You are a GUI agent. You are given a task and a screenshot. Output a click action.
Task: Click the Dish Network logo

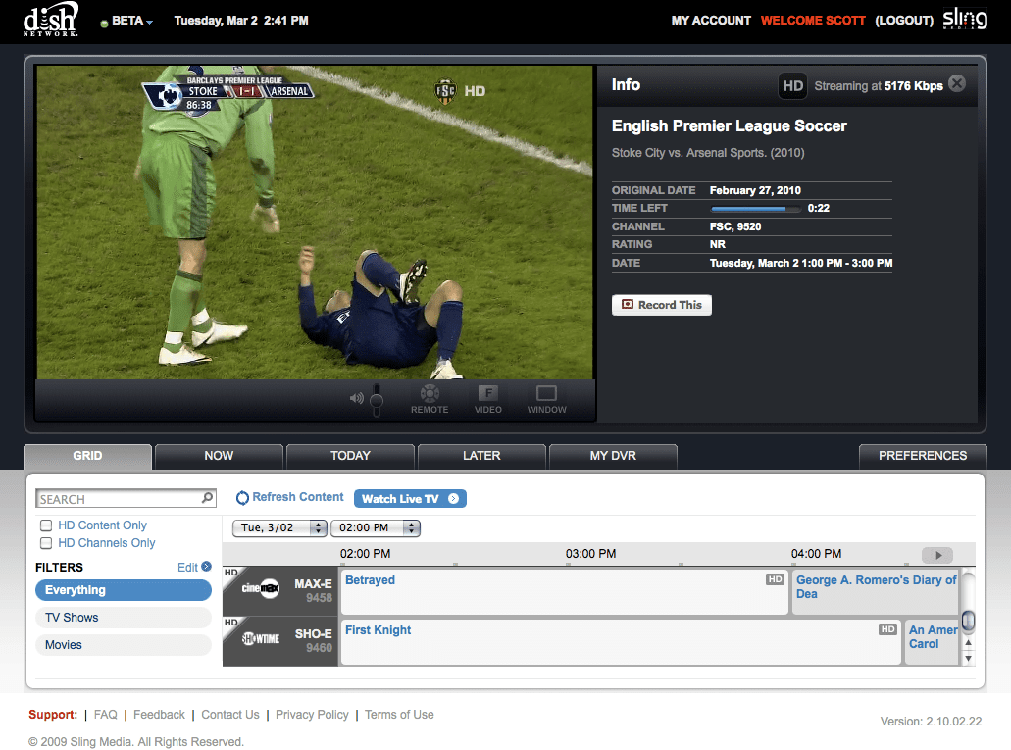click(51, 20)
